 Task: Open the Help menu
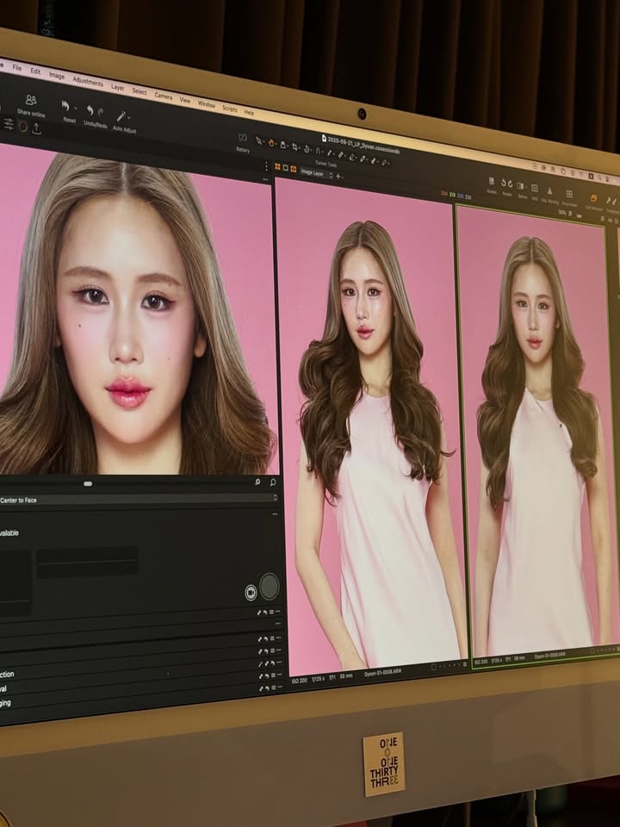point(249,112)
